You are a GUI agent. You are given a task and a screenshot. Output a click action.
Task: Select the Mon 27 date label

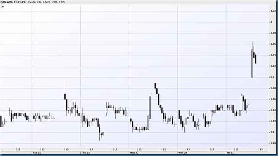click(x=134, y=153)
